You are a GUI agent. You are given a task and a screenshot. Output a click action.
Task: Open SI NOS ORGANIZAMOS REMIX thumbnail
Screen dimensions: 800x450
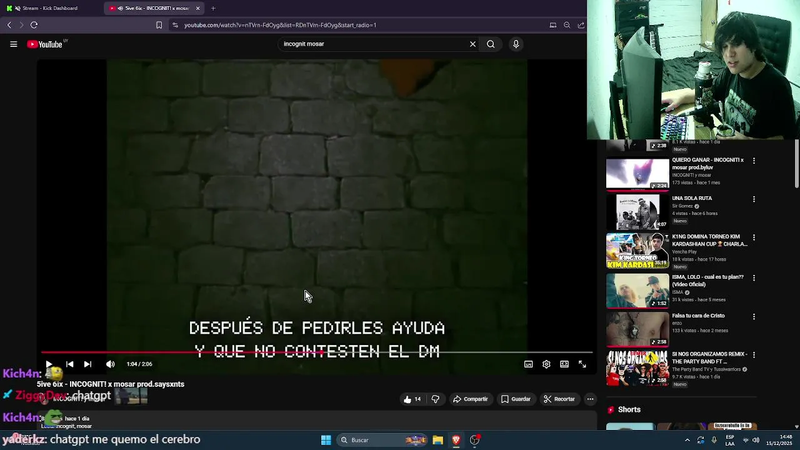point(637,369)
